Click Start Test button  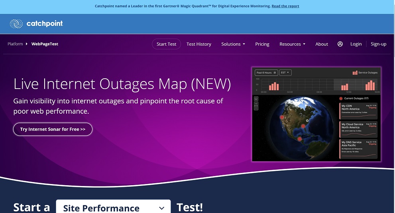pos(166,44)
